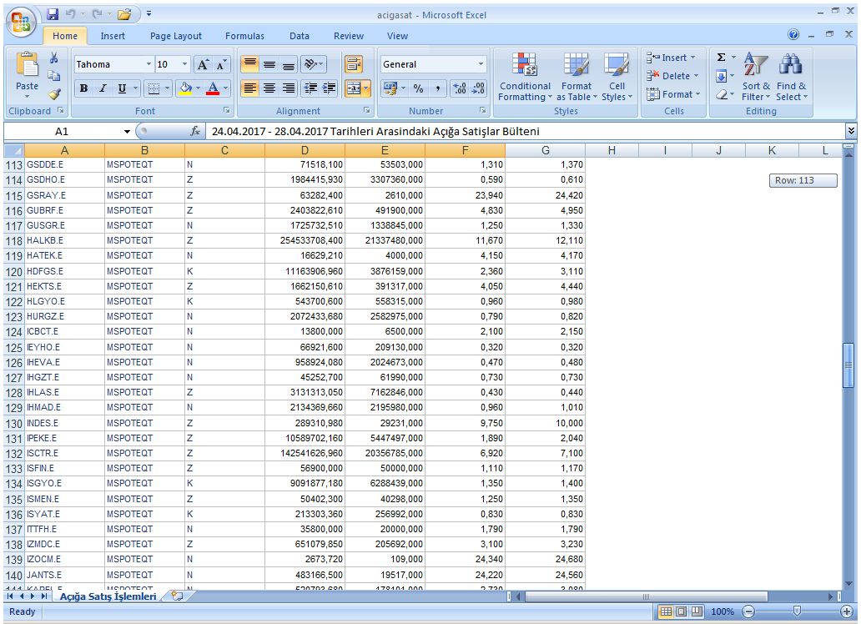Switch to Page Layout view in status bar
The image size is (861, 624).
tap(682, 611)
